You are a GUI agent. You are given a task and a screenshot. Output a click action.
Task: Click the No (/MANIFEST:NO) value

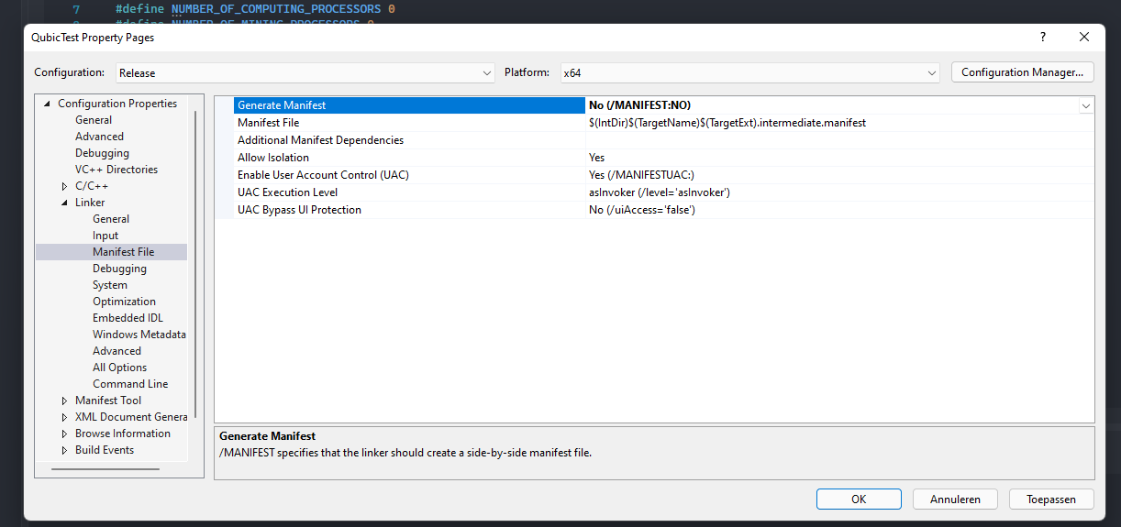(x=639, y=105)
